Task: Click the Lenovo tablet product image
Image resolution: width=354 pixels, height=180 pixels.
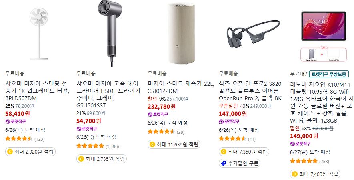Action: (324, 36)
